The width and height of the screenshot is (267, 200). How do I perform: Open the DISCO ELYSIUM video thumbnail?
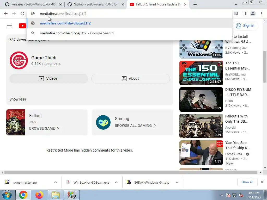[x=201, y=99]
